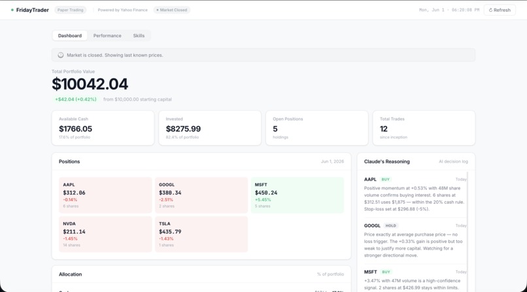The width and height of the screenshot is (527, 292).
Task: Switch to the Performance tab
Action: click(107, 35)
